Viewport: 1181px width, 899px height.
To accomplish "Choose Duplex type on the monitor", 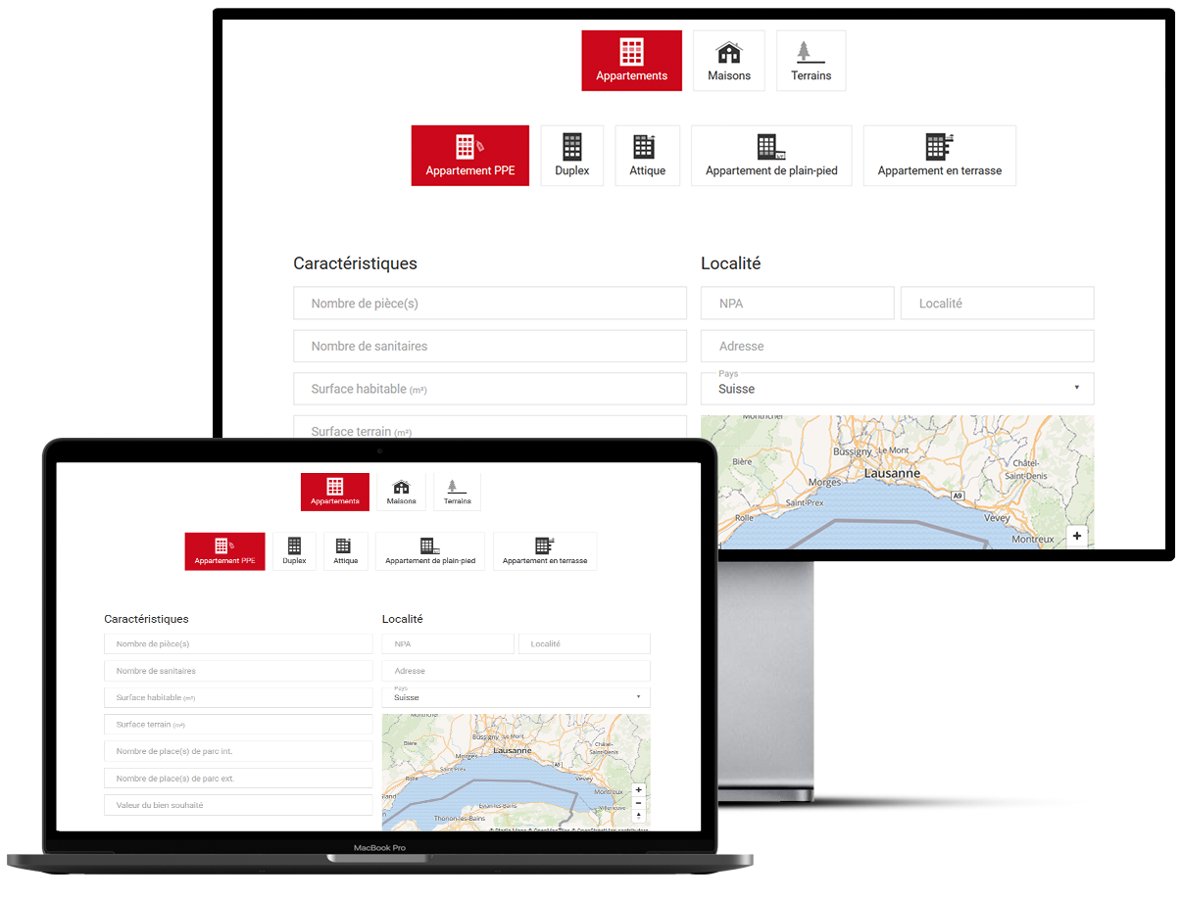I will click(572, 156).
